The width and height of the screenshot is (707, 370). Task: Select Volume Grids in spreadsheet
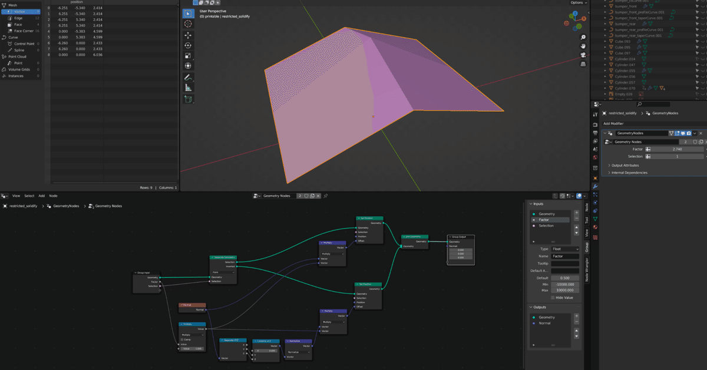coord(21,70)
